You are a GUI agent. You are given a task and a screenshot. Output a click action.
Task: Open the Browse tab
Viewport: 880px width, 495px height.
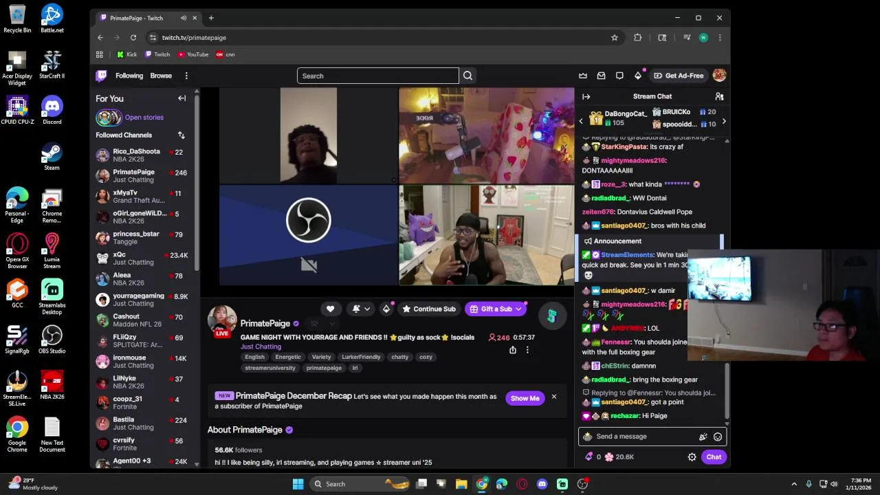point(161,76)
